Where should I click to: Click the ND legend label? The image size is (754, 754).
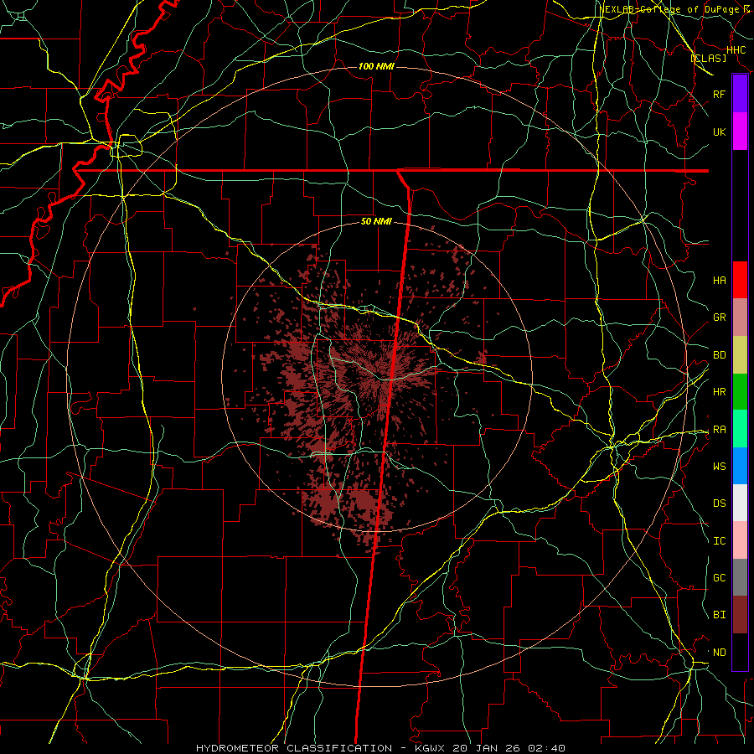[x=719, y=653]
